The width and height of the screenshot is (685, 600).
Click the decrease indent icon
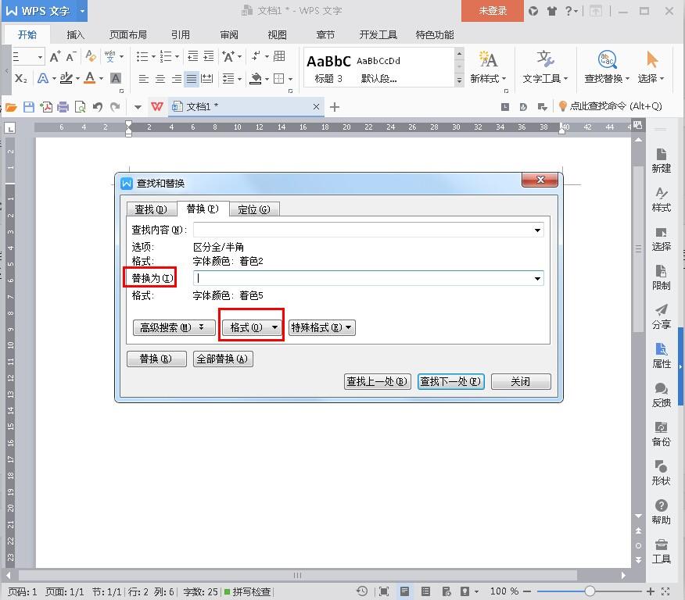click(192, 56)
